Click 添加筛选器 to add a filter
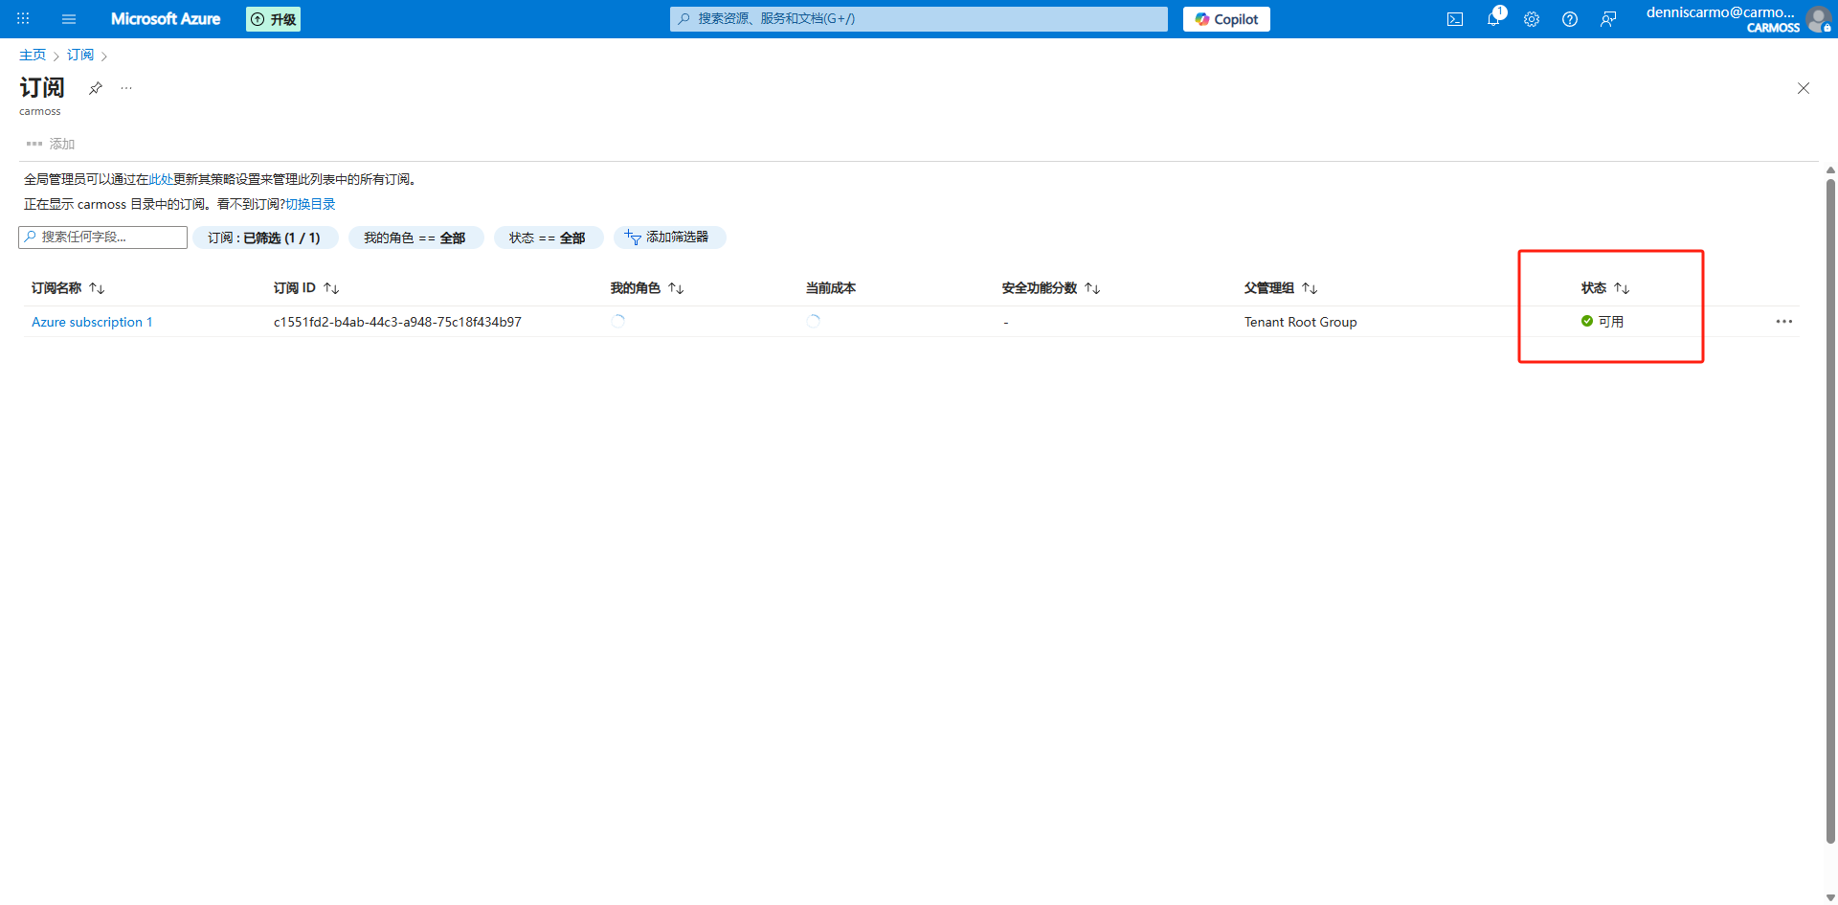 [669, 238]
